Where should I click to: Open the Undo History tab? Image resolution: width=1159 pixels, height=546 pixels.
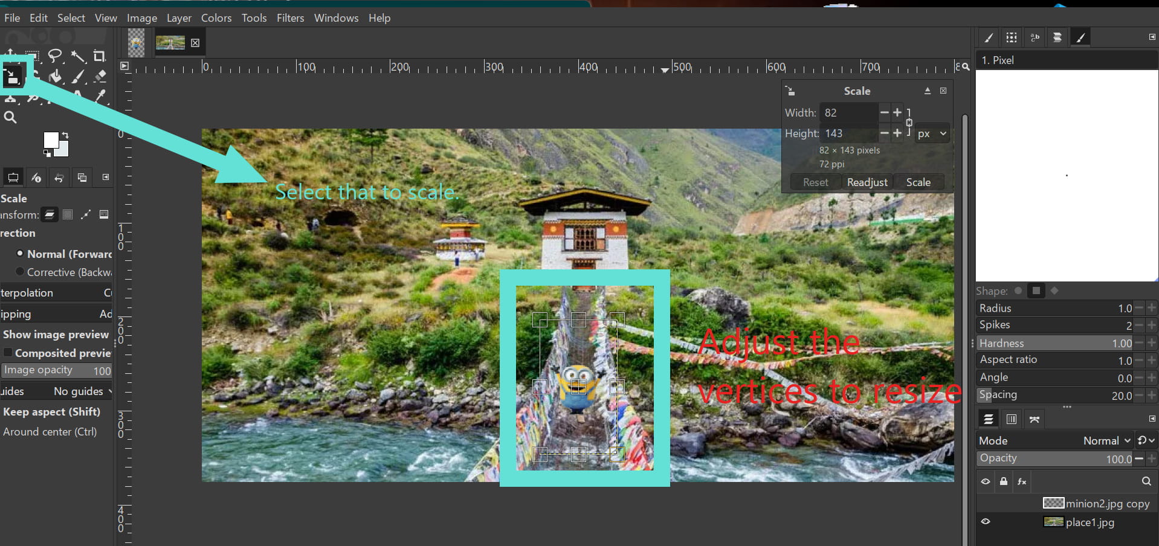point(59,178)
